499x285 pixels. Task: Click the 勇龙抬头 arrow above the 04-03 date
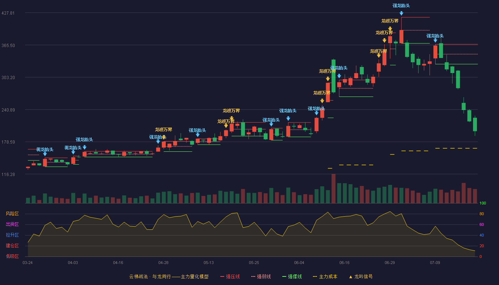pos(73,152)
